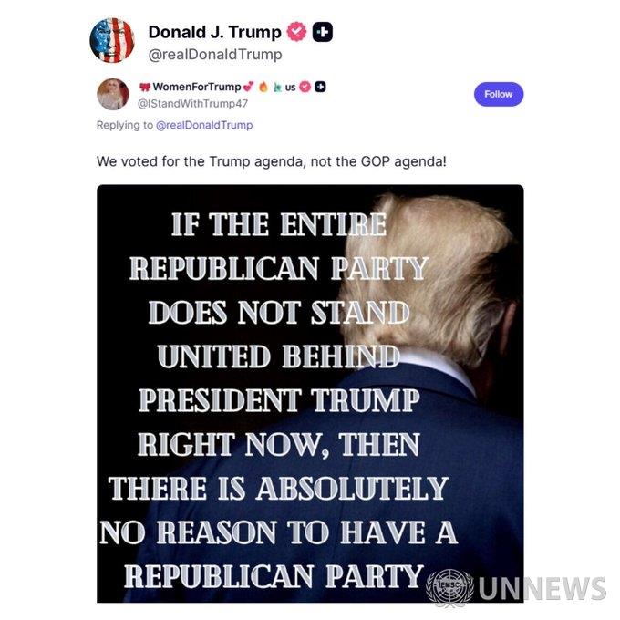The width and height of the screenshot is (620, 620).
Task: Select the post text about Trump agenda
Action: click(x=272, y=161)
